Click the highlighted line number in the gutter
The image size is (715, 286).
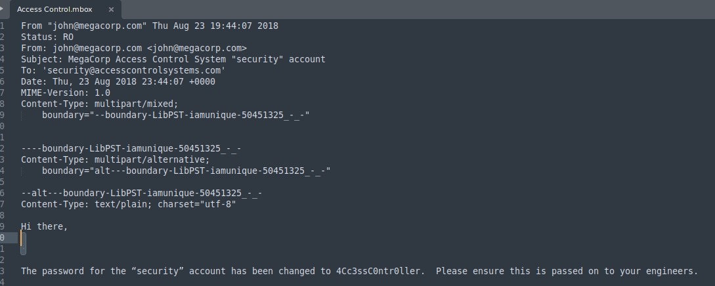(x=3, y=237)
